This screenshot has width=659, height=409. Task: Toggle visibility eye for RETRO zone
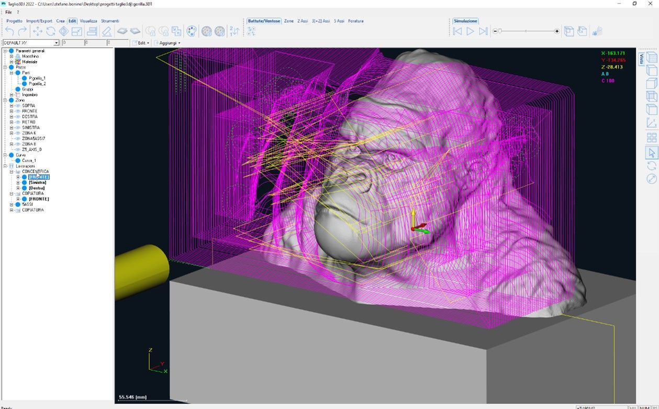(x=17, y=122)
